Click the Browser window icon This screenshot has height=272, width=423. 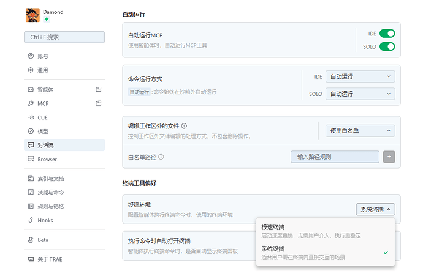point(31,159)
